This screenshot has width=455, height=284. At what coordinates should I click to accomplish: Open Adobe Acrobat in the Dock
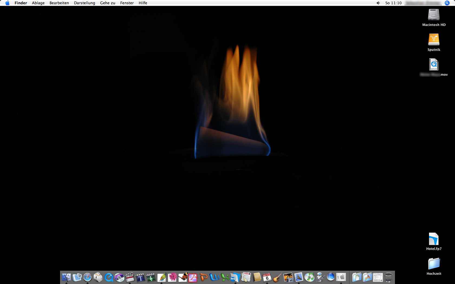(193, 277)
